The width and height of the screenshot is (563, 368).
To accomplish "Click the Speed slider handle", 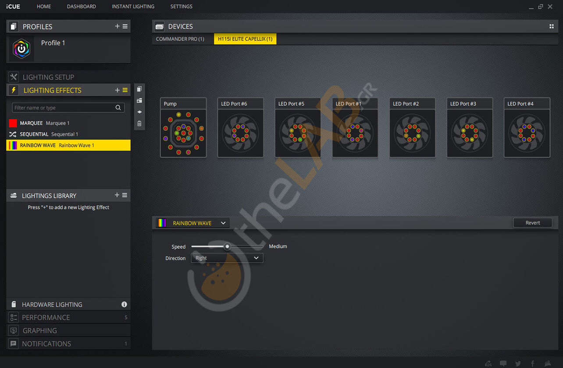I will coord(227,247).
